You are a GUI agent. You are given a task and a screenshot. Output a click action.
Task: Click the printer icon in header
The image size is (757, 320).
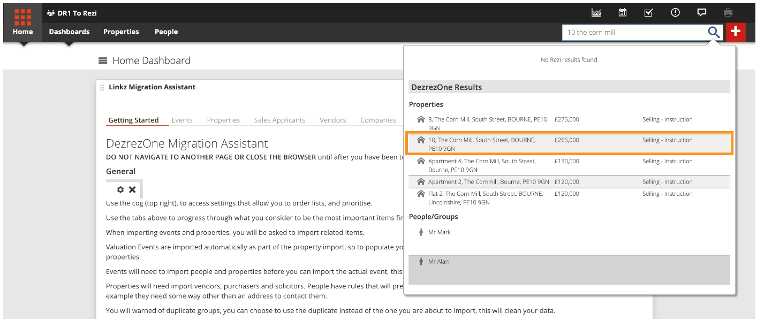click(728, 13)
